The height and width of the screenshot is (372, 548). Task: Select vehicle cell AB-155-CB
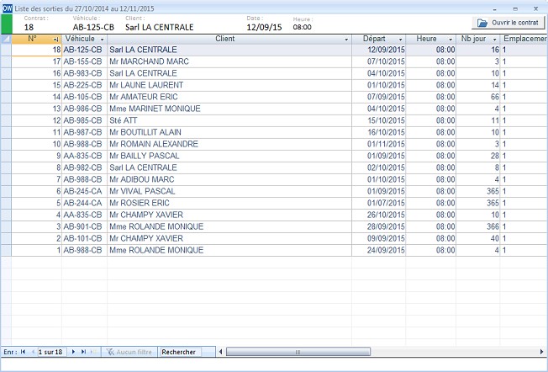click(x=84, y=61)
